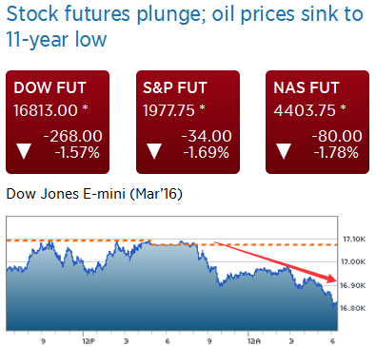The image size is (376, 346).
Task: Click NAS FUT price 4403.75
Action: [x=305, y=110]
